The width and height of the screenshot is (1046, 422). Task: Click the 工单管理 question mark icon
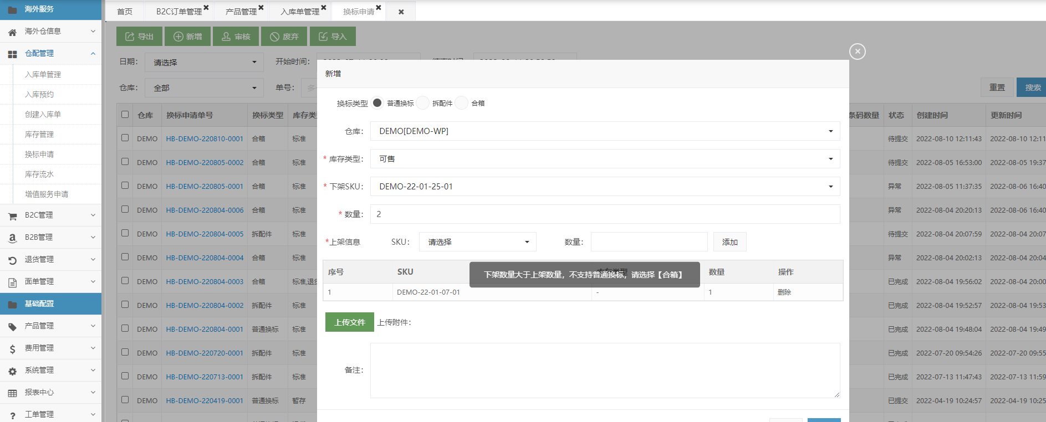point(12,415)
